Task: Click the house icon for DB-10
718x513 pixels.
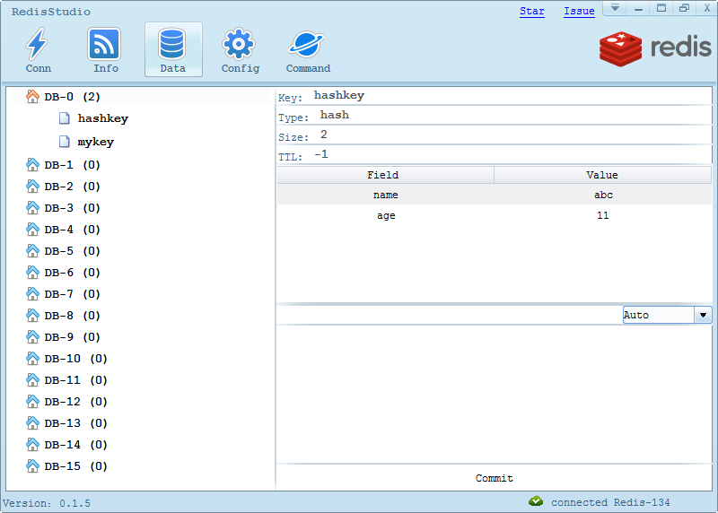Action: pos(32,359)
